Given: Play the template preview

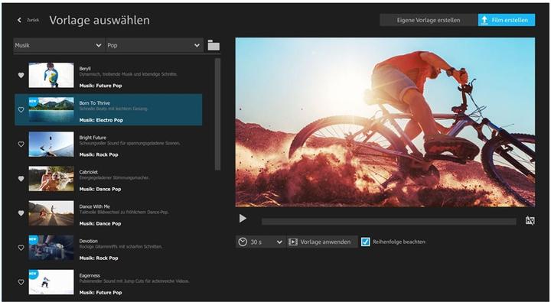Looking at the screenshot, I should click(x=243, y=219).
